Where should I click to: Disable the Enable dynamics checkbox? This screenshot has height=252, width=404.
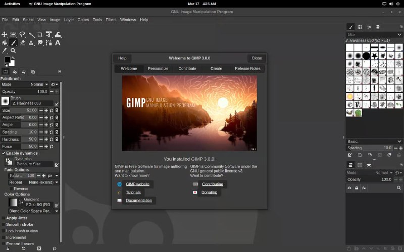(4, 153)
